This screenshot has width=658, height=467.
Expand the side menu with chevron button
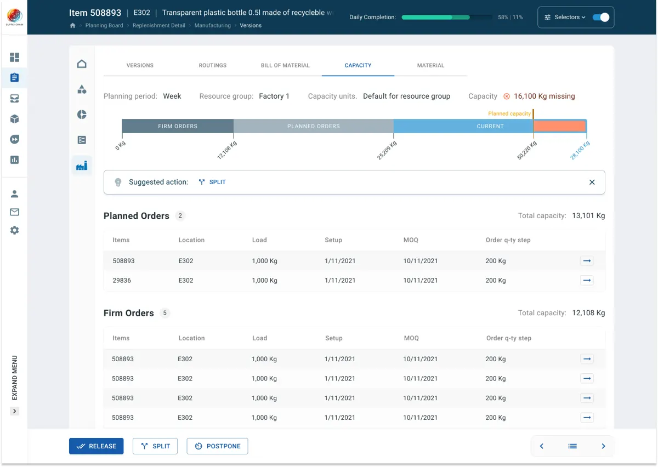15,411
